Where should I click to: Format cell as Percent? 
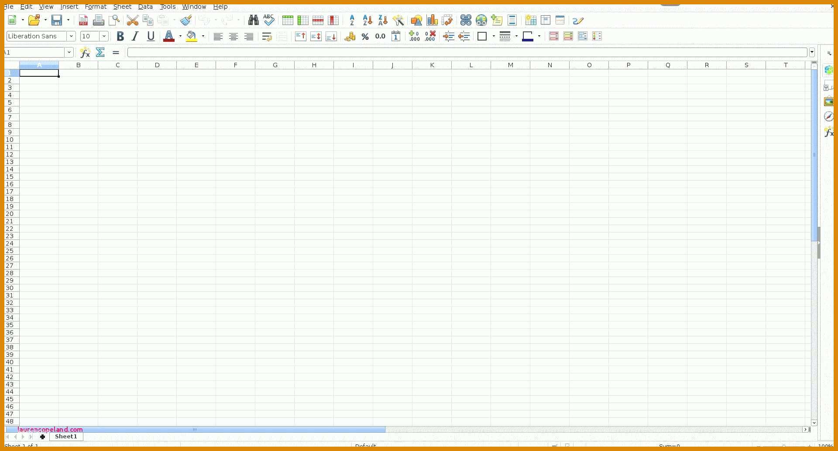click(x=365, y=37)
